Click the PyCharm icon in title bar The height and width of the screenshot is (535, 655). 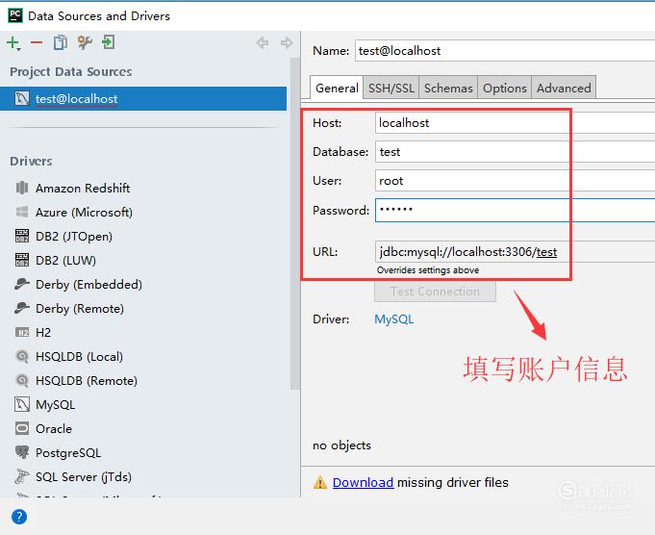click(x=15, y=15)
